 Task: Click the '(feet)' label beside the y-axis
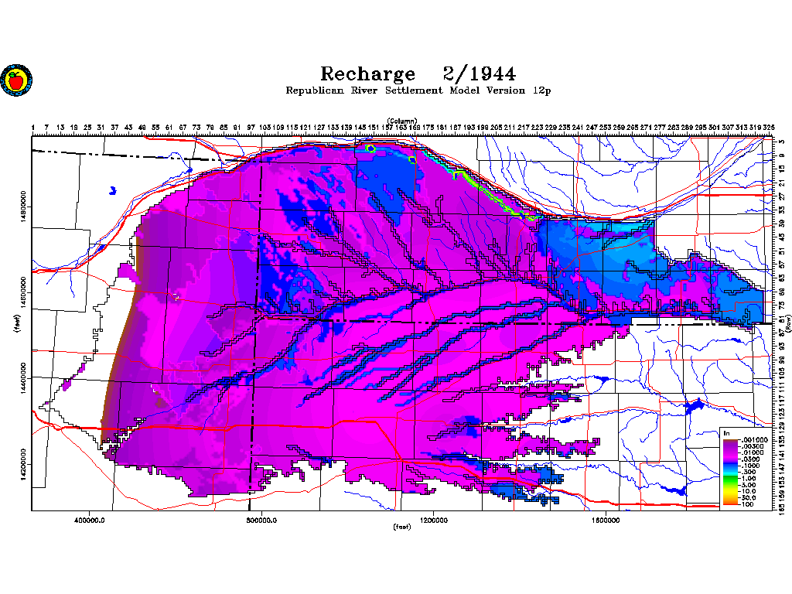coord(19,323)
